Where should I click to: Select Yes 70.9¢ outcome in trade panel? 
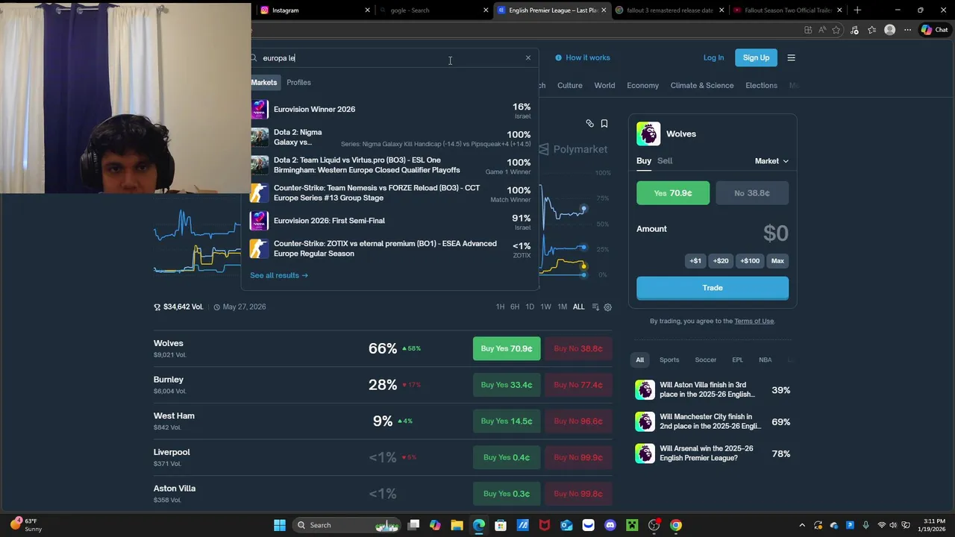click(x=673, y=193)
